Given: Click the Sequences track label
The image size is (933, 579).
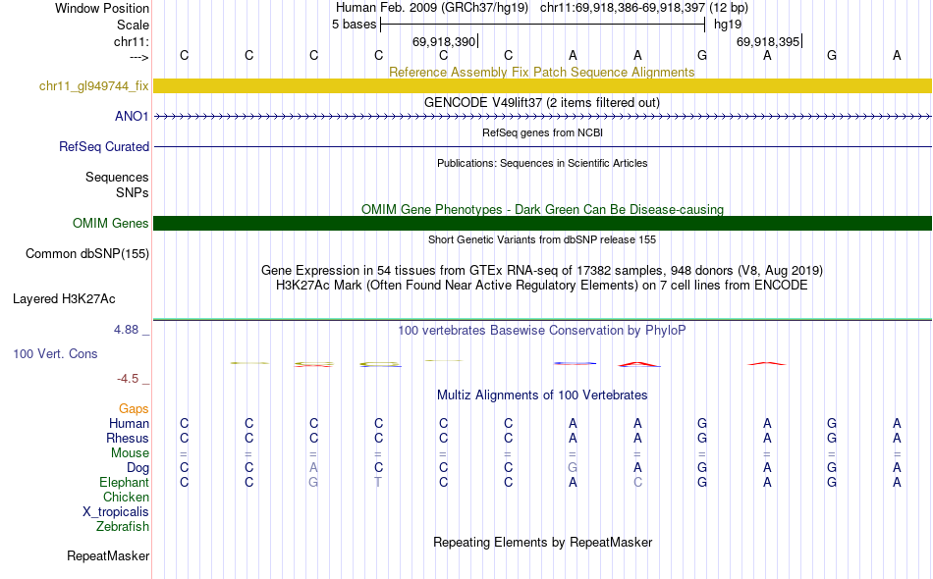Looking at the screenshot, I should 117,178.
